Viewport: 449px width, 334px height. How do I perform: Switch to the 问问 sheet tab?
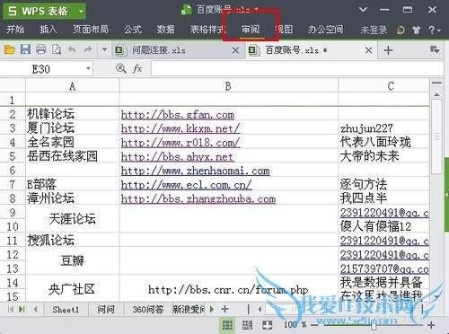tap(106, 310)
